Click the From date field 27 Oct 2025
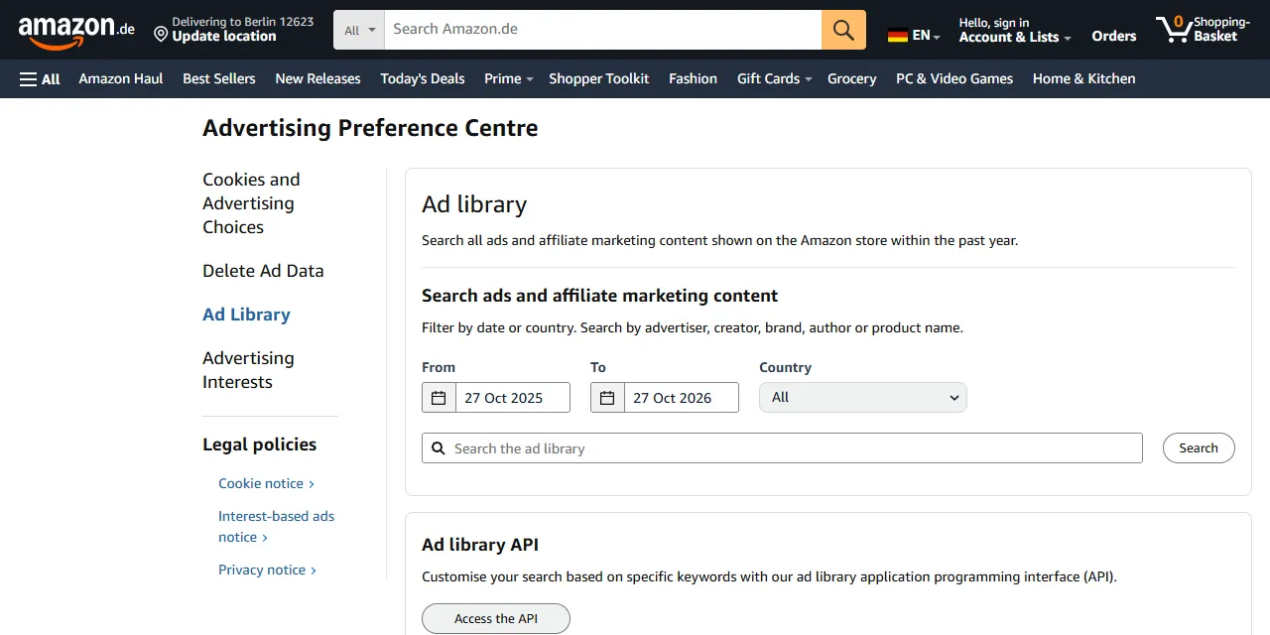The image size is (1270, 635). click(x=513, y=398)
